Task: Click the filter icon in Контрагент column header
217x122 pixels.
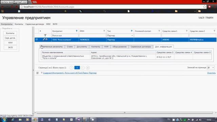Action: (77, 31)
